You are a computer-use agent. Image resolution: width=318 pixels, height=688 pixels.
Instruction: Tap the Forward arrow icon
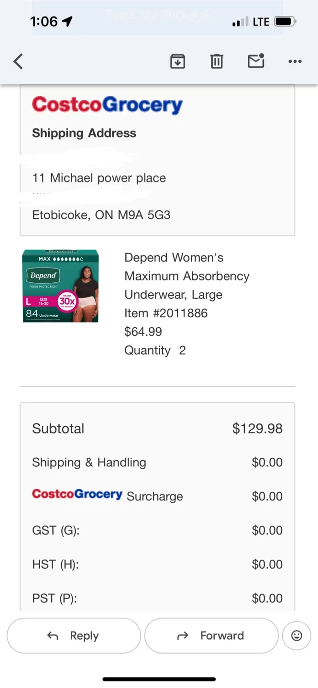(x=182, y=635)
